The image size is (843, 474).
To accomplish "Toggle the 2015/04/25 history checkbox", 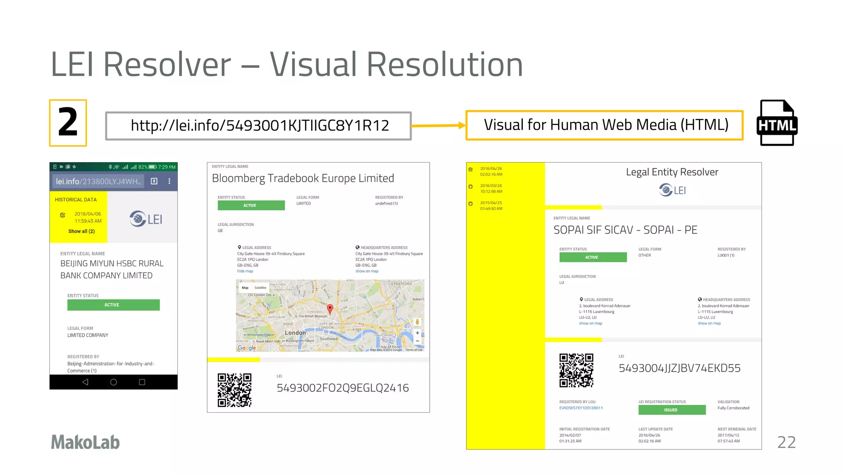I will pos(471,204).
